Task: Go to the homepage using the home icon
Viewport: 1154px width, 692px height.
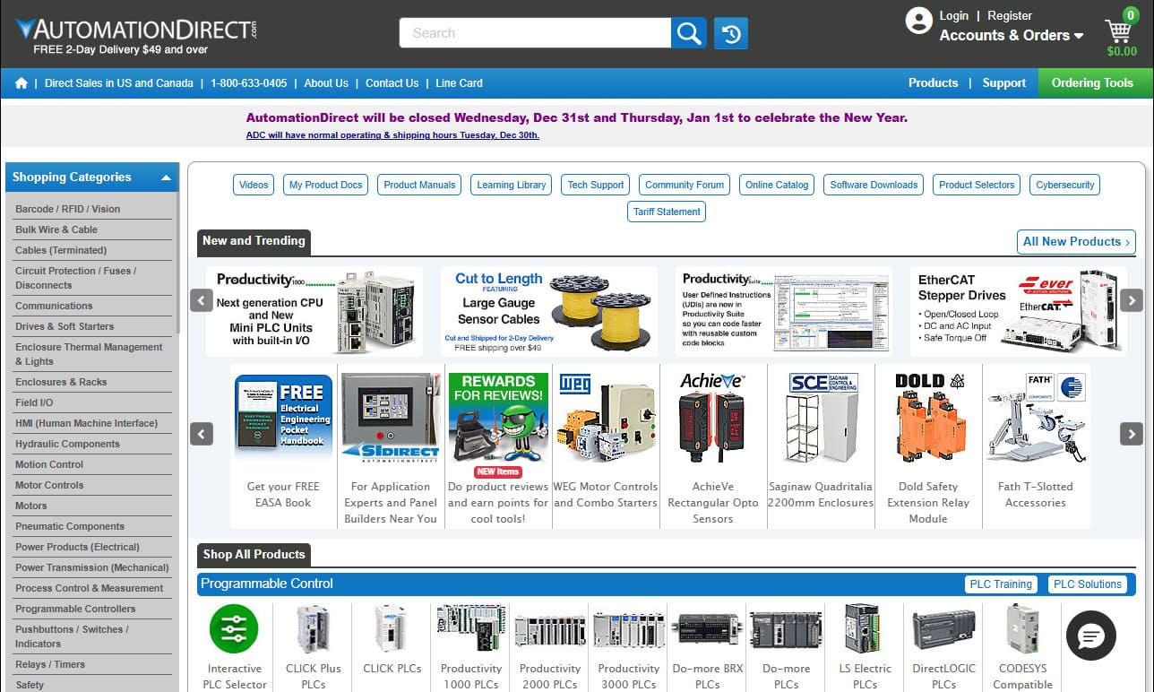Action: pos(21,82)
